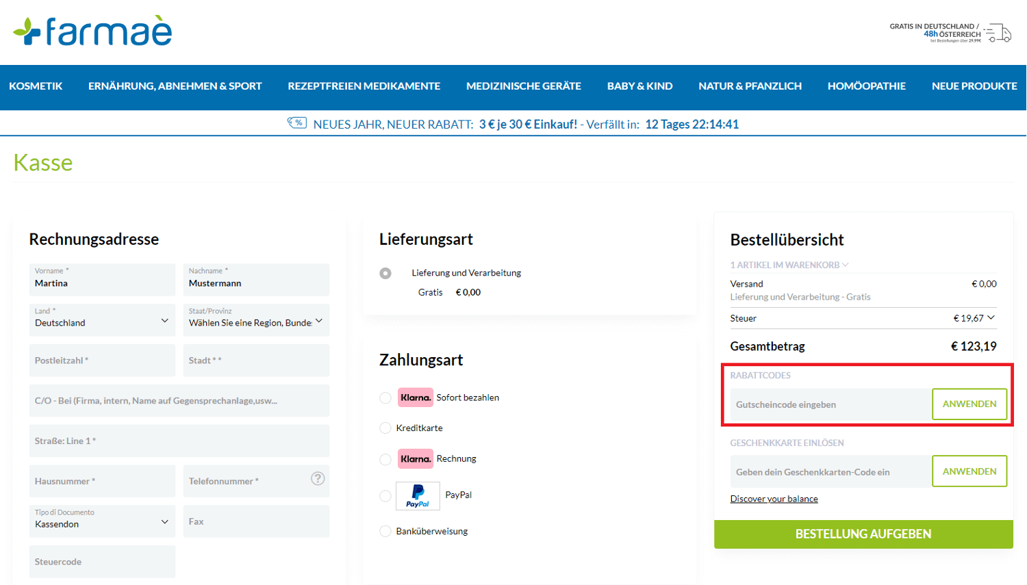The image size is (1027, 585).
Task: Choose Kreditkarte payment method
Action: pos(385,428)
